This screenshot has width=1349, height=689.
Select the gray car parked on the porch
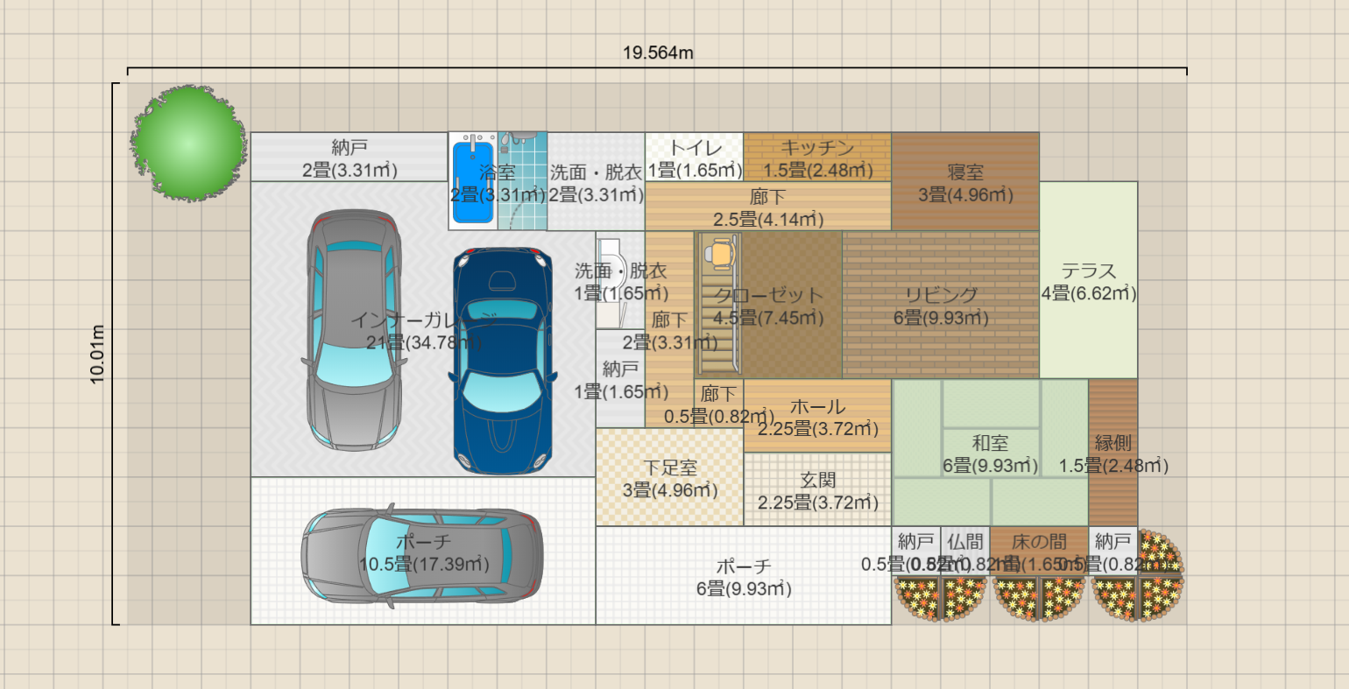[422, 557]
